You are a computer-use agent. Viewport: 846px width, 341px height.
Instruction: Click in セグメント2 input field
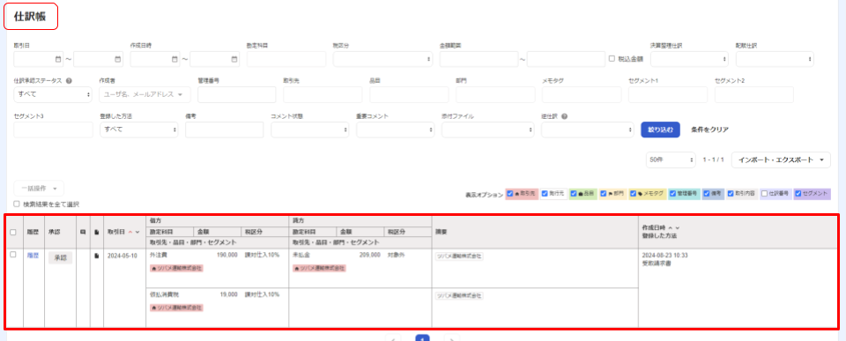pos(754,94)
